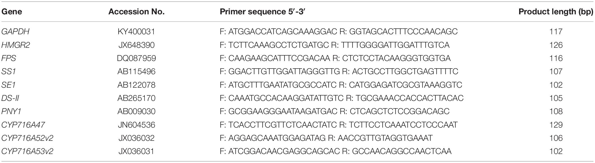Click the Gene column header
Viewport: 595px width, 163px height.
point(12,12)
